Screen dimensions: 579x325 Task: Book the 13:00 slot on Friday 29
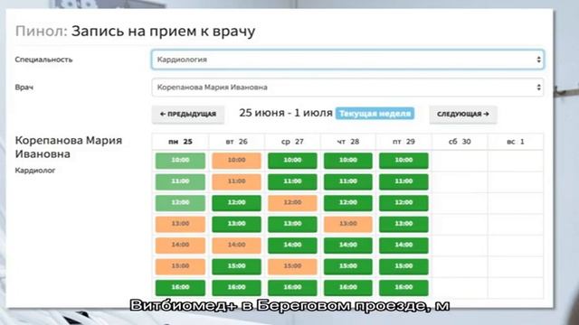coord(403,224)
